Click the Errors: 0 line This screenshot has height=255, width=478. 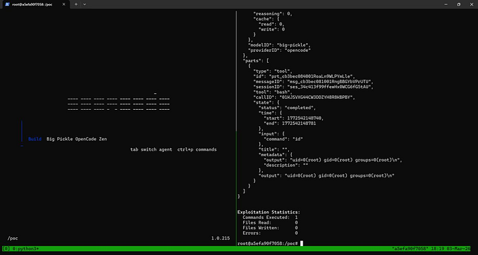point(270,233)
